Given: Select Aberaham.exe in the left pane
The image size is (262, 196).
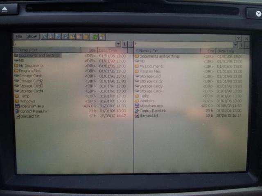Looking at the screenshot, I should pyautogui.click(x=29, y=106).
